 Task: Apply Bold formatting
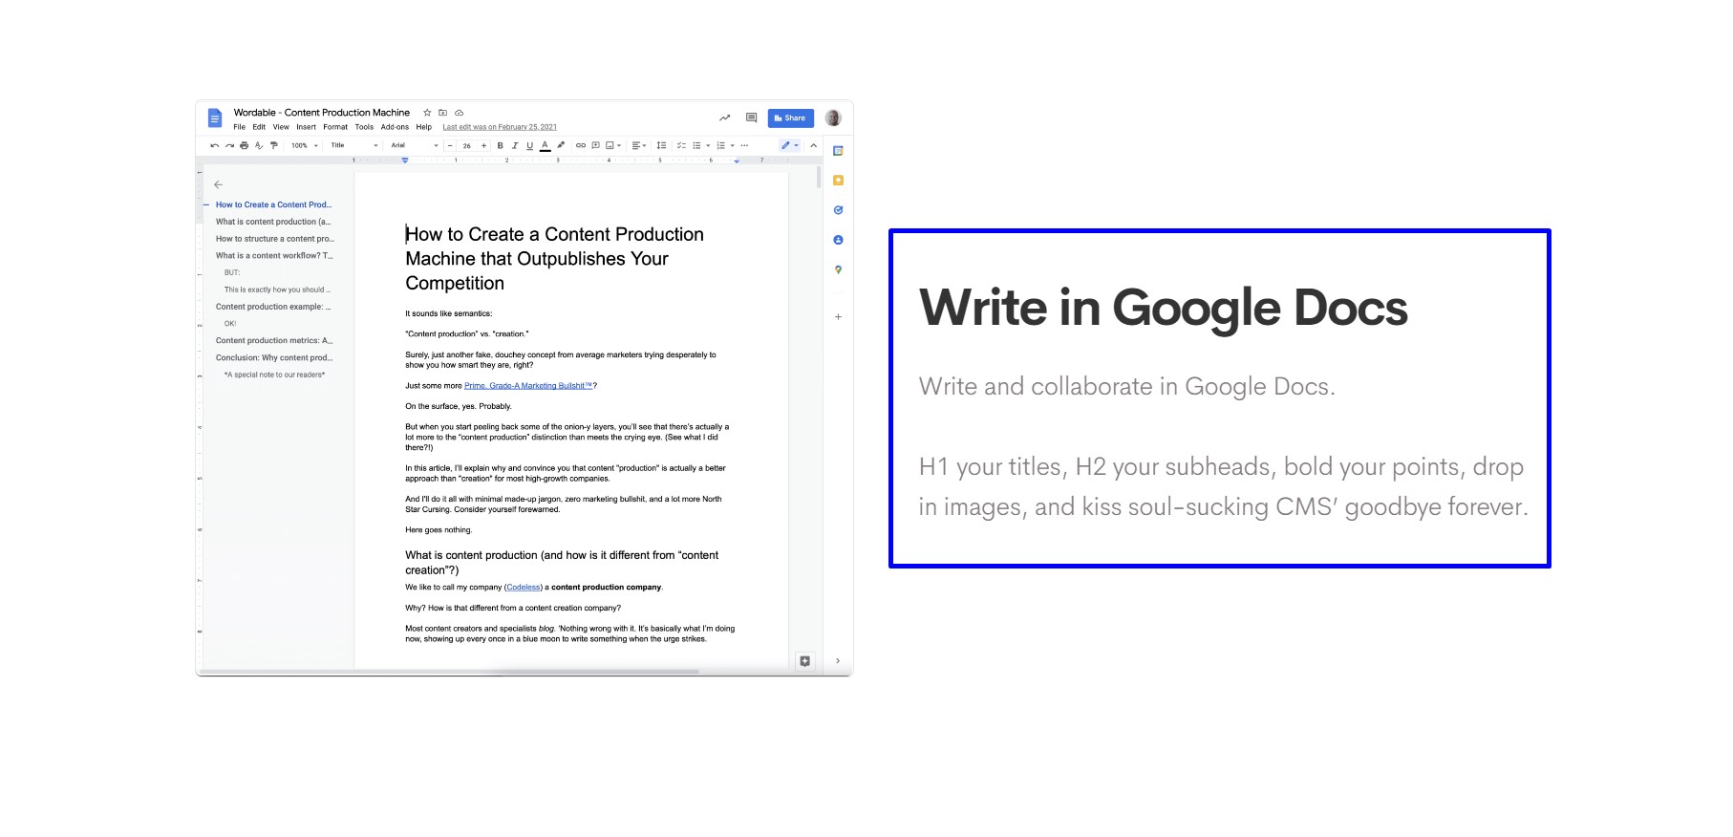point(500,145)
